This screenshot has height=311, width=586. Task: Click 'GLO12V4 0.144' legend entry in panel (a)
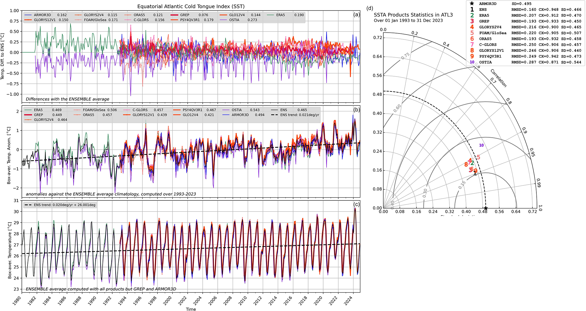[240, 15]
